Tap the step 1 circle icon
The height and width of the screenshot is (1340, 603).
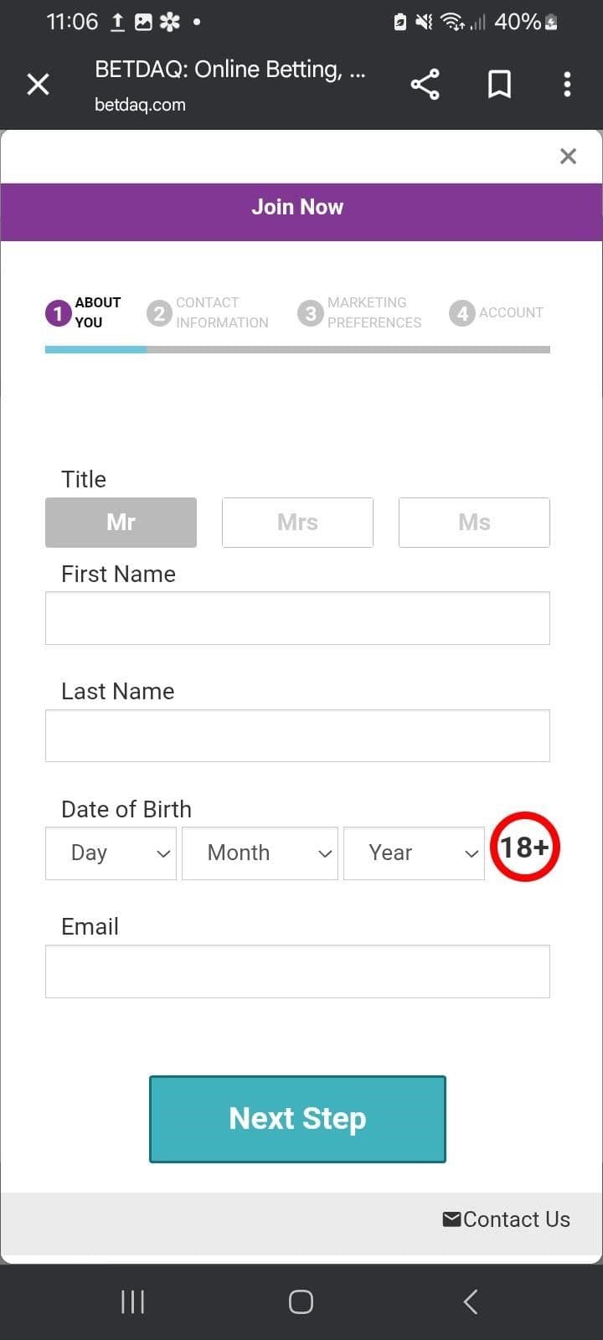(x=56, y=312)
